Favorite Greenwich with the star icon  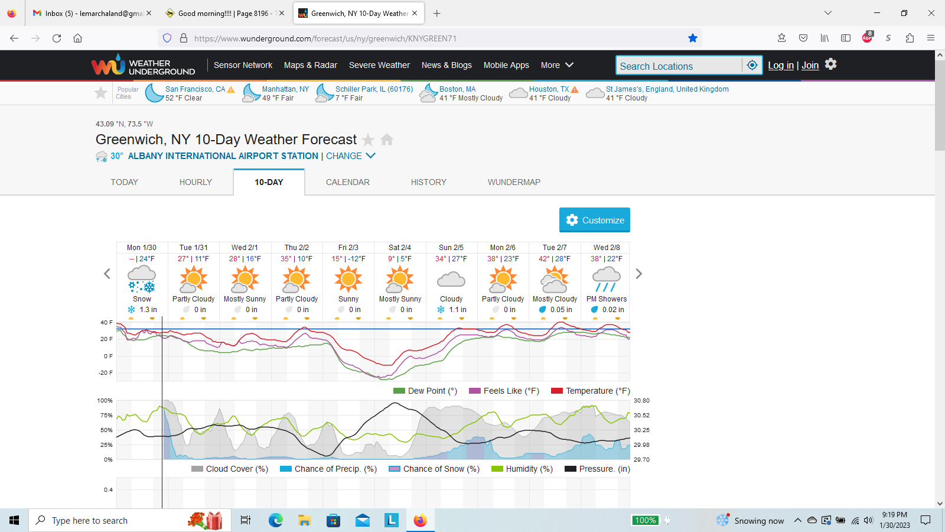pyautogui.click(x=368, y=140)
